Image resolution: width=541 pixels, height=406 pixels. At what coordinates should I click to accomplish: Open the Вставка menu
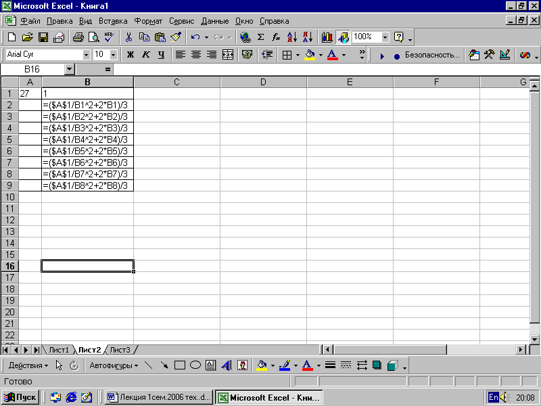coord(113,21)
